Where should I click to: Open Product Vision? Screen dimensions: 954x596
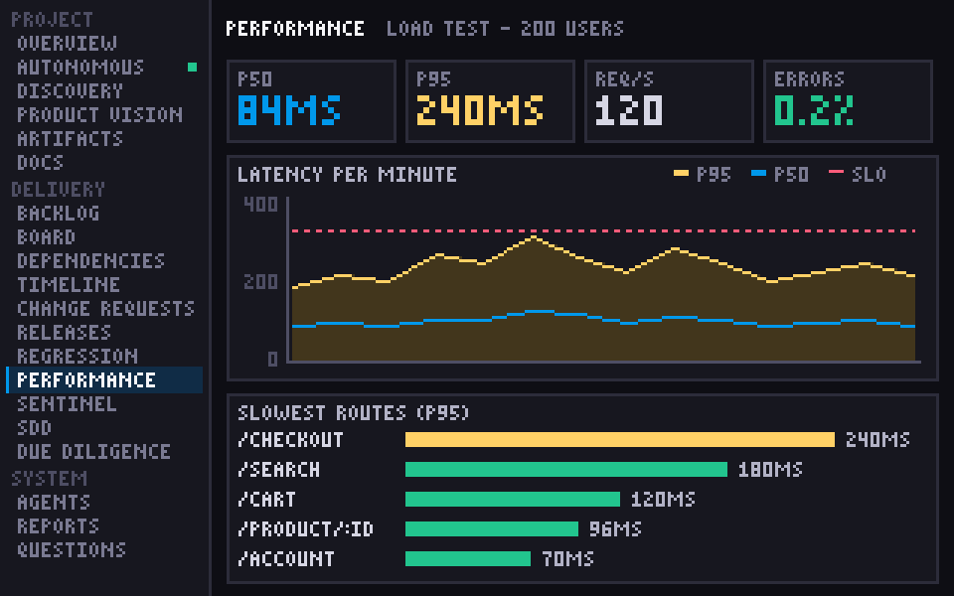[x=99, y=114]
